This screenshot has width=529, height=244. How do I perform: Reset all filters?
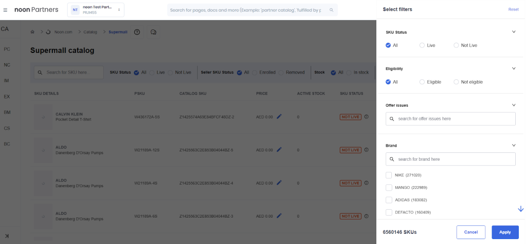point(513,9)
